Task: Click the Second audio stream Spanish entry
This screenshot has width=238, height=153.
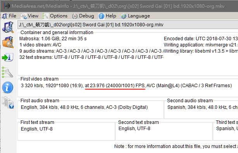Action: tap(203, 107)
